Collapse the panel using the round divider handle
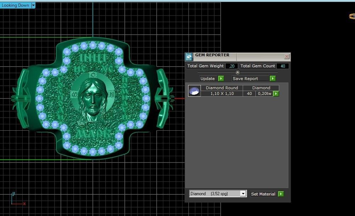The width and height of the screenshot is (355, 216). pyautogui.click(x=237, y=72)
